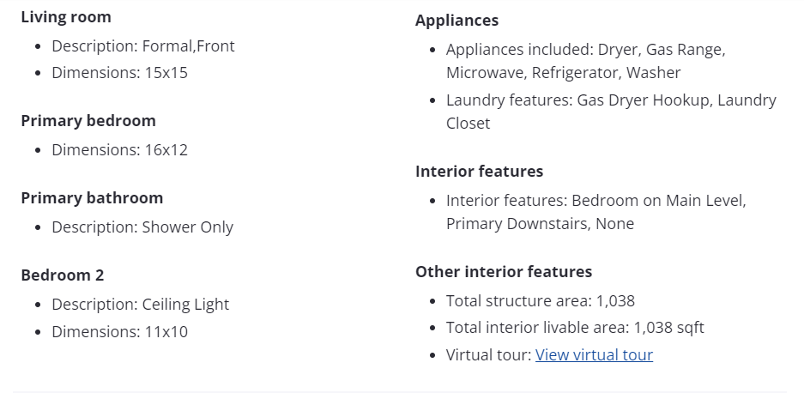804x393 pixels.
Task: Click the Primary bedroom heading
Action: [x=88, y=121]
